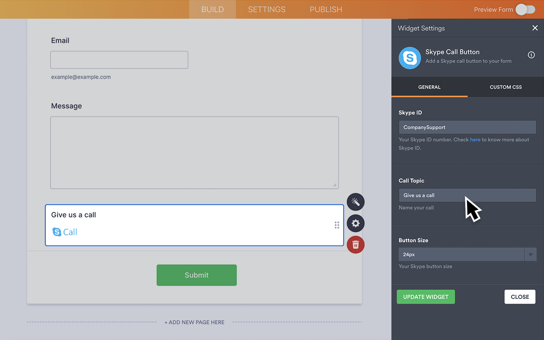Go to the PUBLISH tab

tap(326, 9)
